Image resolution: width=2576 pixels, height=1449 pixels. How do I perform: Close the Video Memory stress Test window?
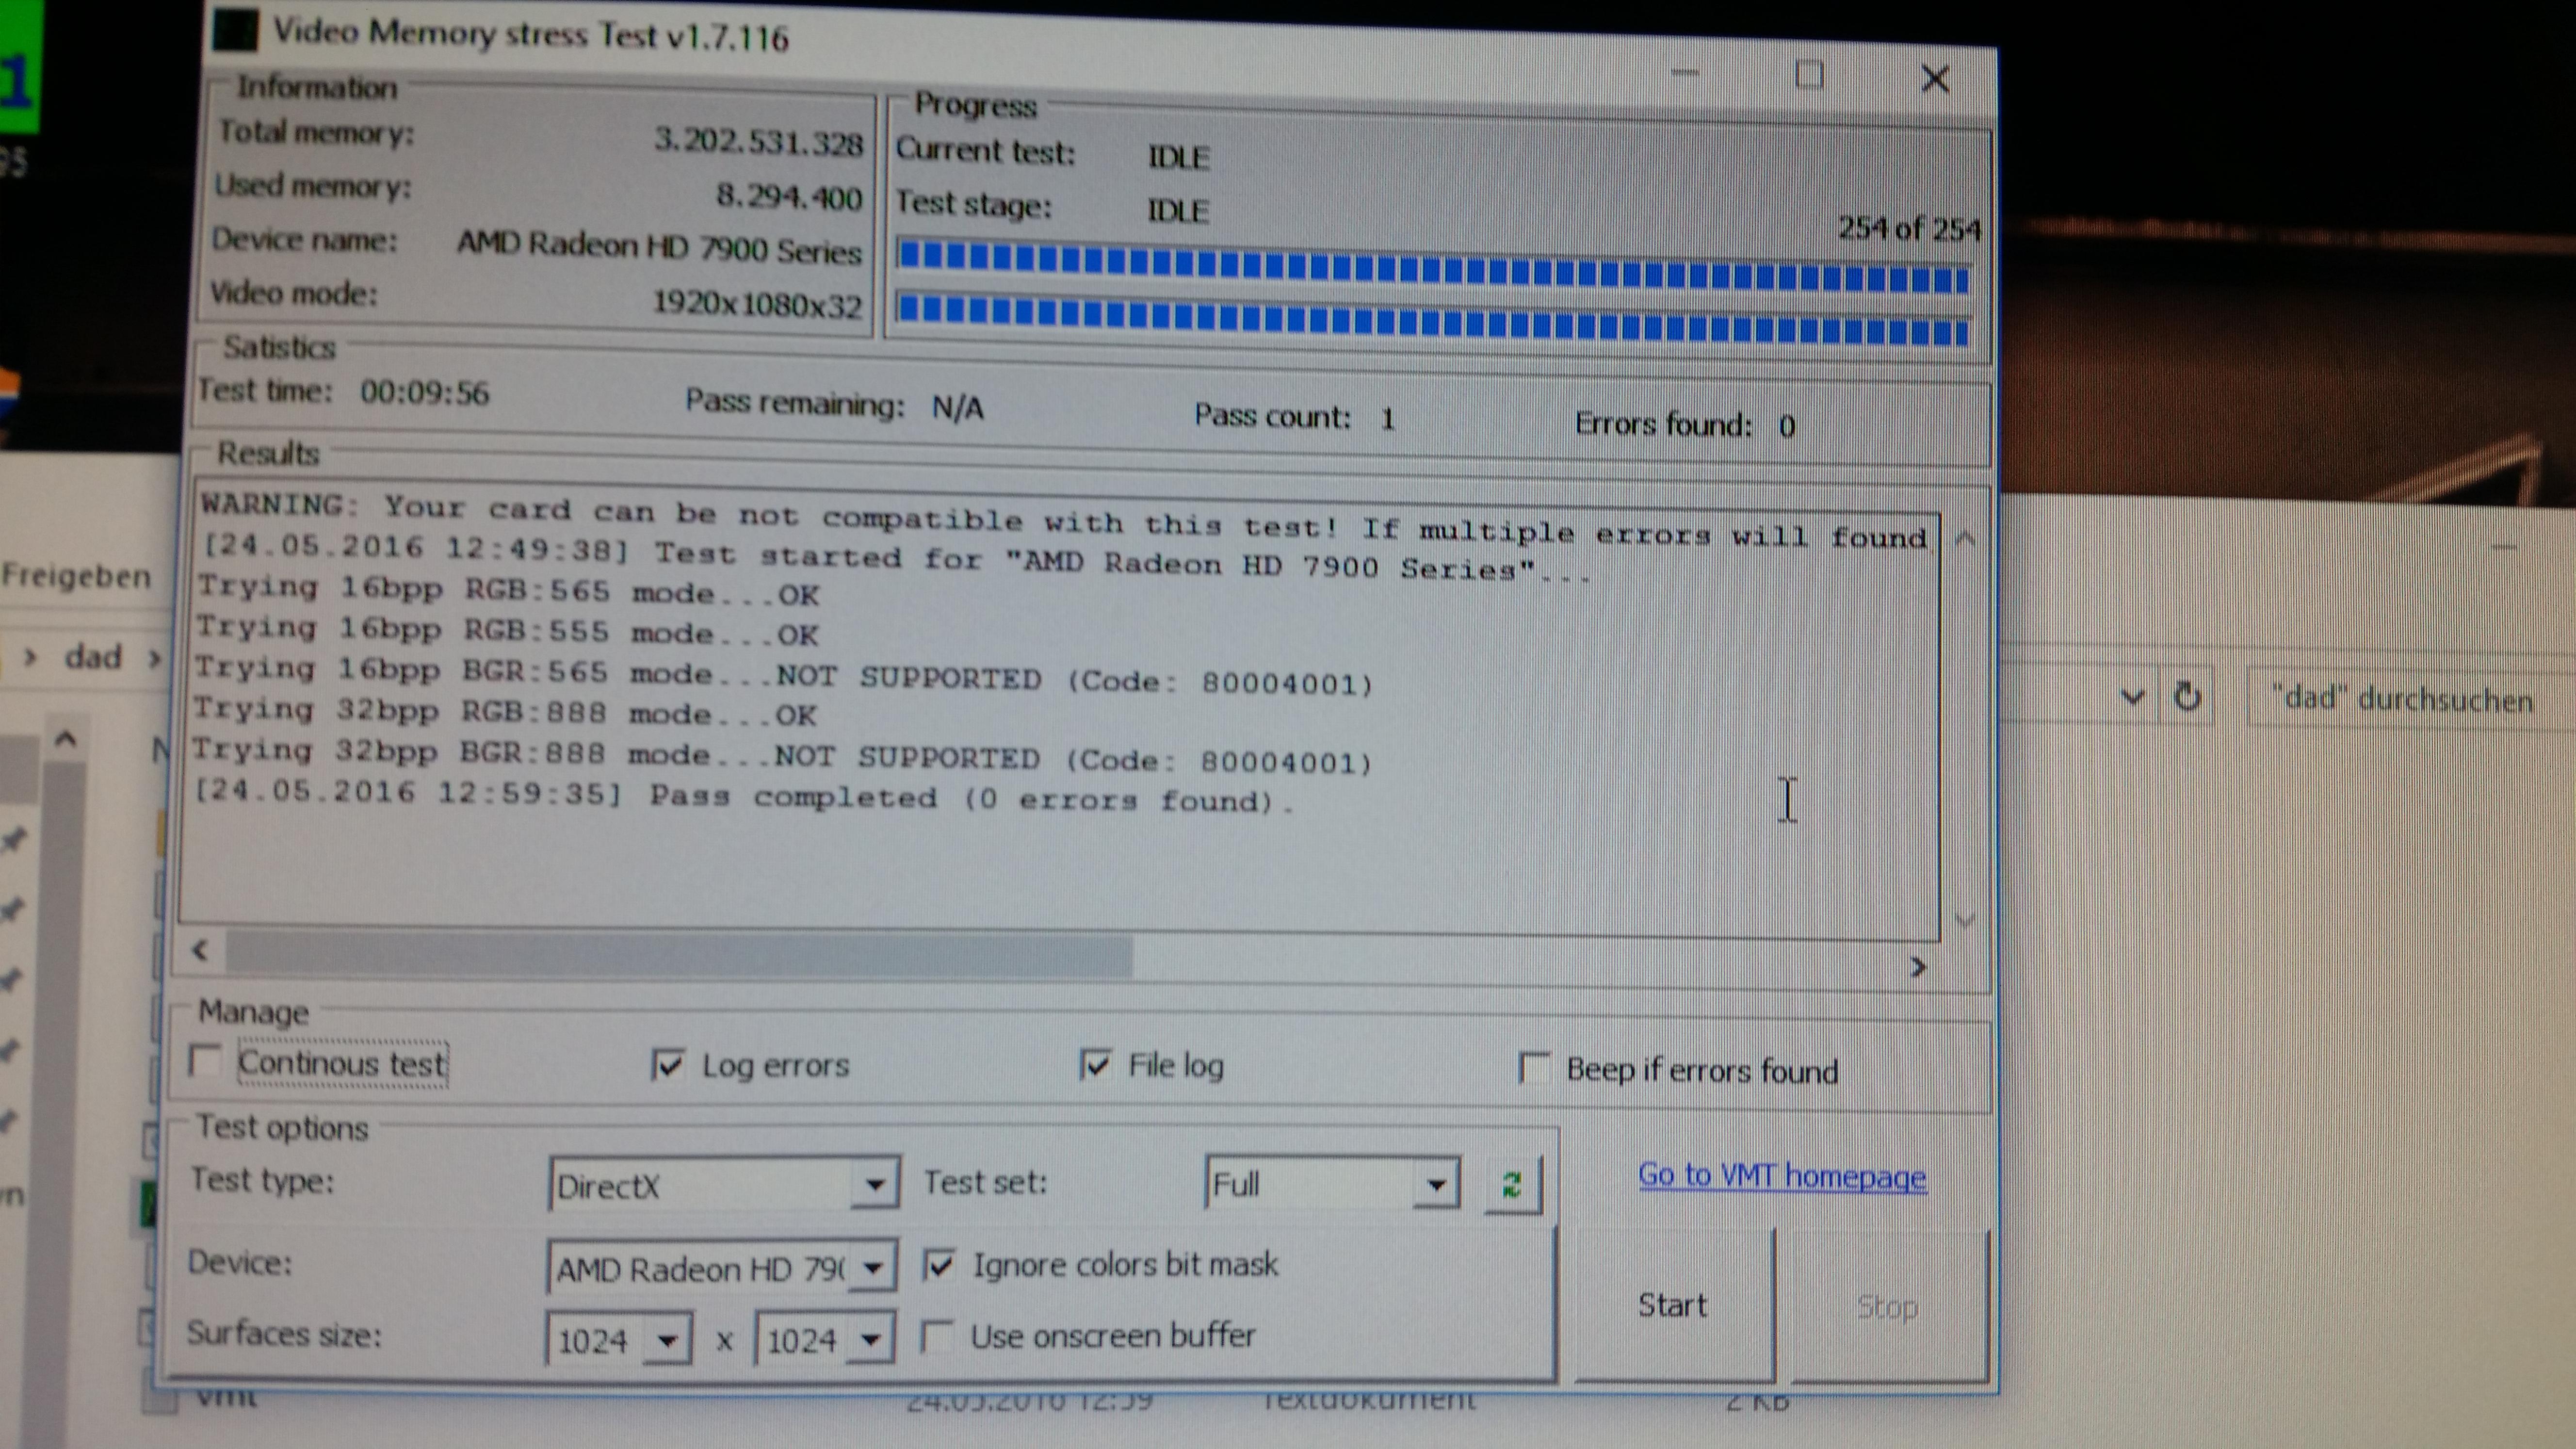point(1935,79)
